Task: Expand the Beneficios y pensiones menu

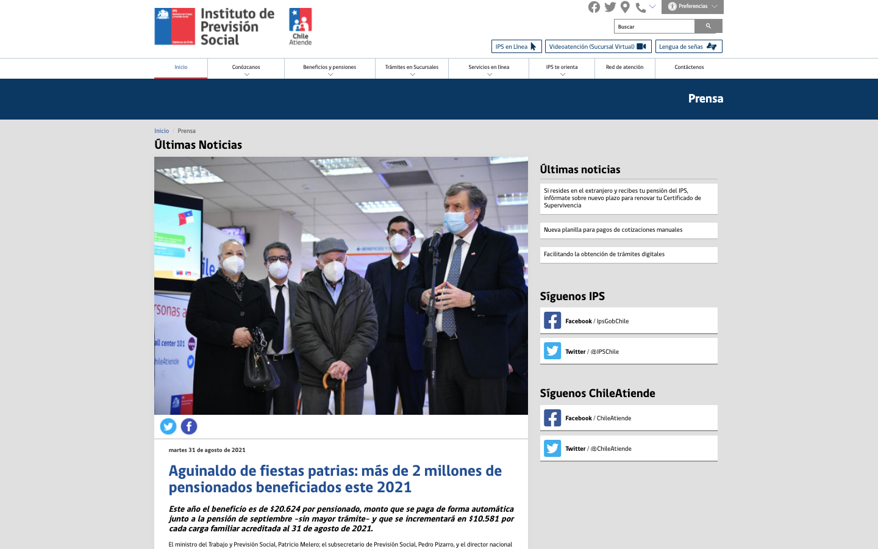Action: [x=330, y=68]
